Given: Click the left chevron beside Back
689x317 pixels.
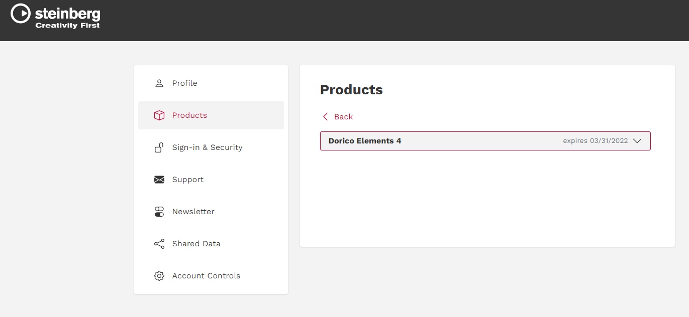Looking at the screenshot, I should pyautogui.click(x=325, y=117).
